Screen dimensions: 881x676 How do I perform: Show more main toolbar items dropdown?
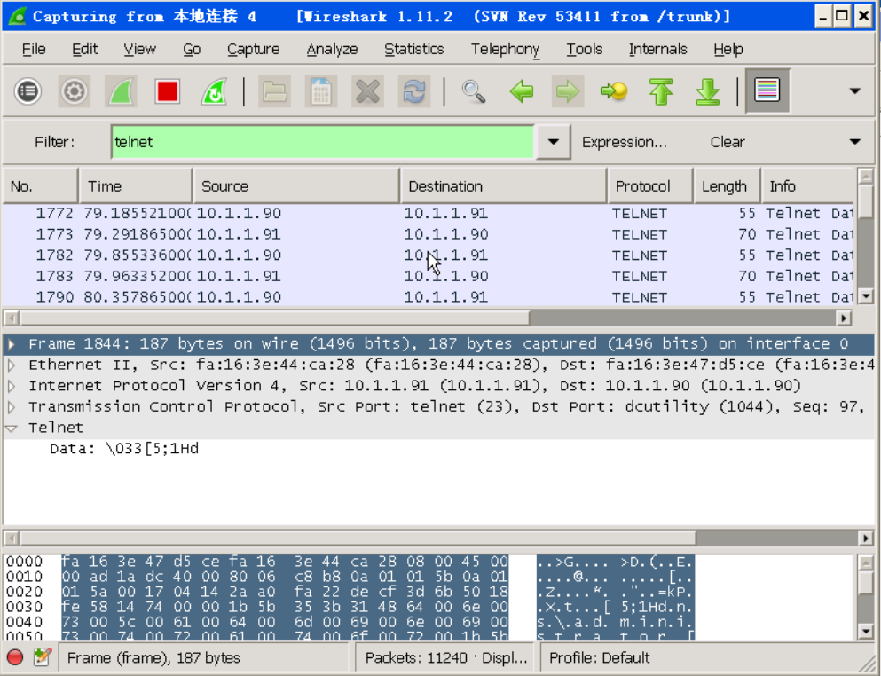pyautogui.click(x=854, y=91)
